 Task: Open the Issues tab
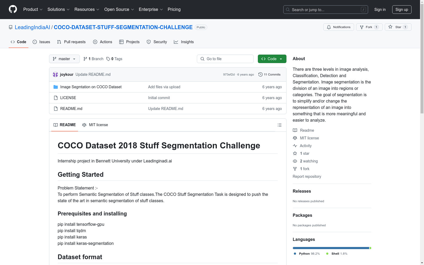coord(41,42)
